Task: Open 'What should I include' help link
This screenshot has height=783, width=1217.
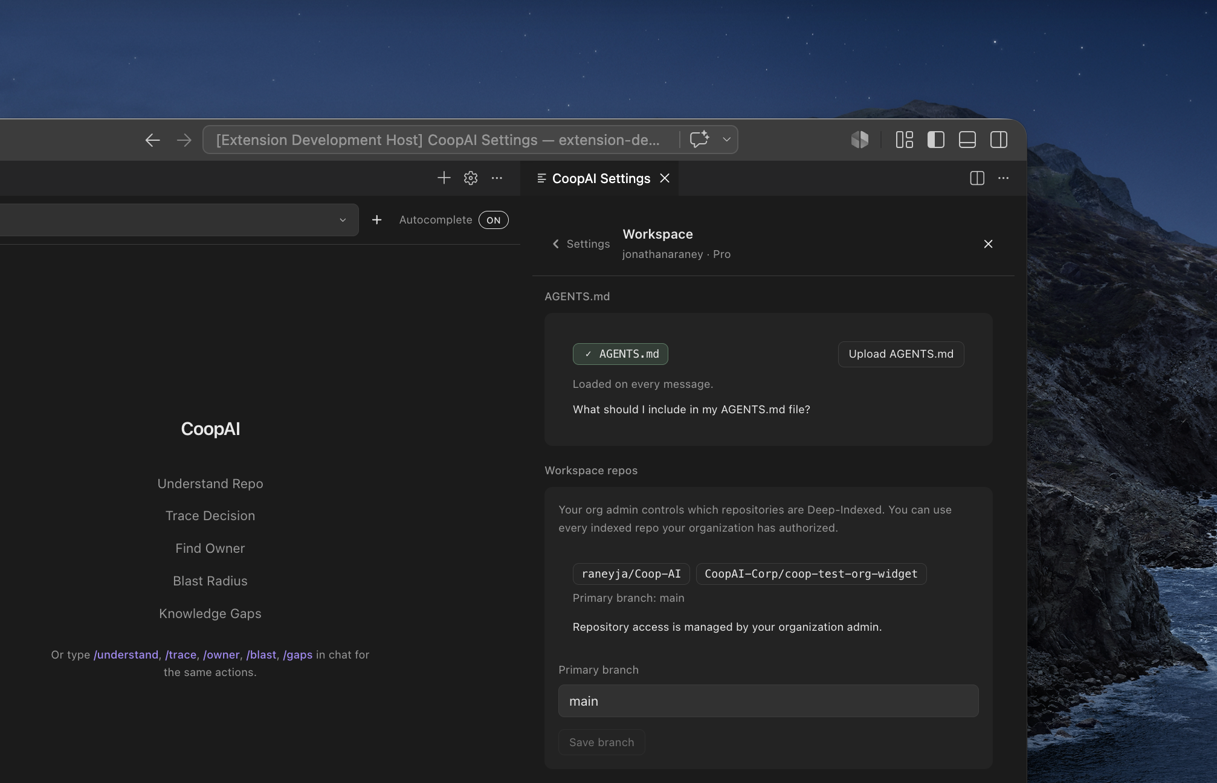Action: click(691, 409)
